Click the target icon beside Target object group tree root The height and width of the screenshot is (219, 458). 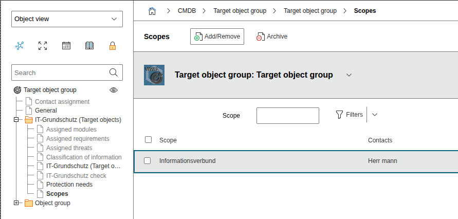pyautogui.click(x=17, y=90)
